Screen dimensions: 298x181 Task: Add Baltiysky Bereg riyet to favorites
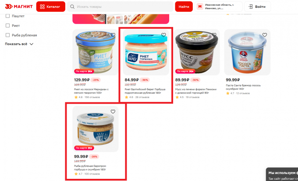point(163,35)
